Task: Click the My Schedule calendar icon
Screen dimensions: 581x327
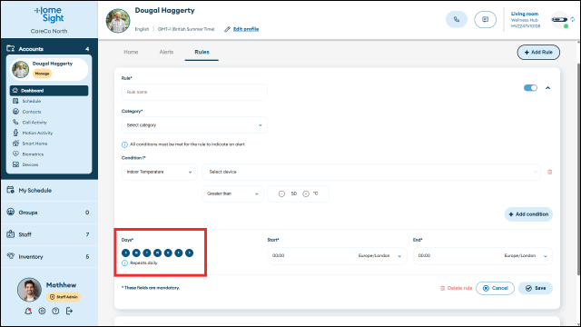Action: tap(10, 190)
